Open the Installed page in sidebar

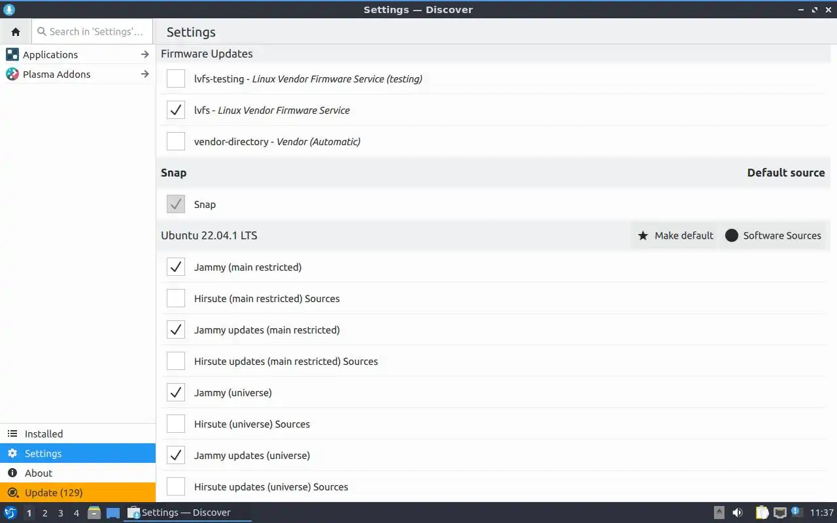click(44, 433)
